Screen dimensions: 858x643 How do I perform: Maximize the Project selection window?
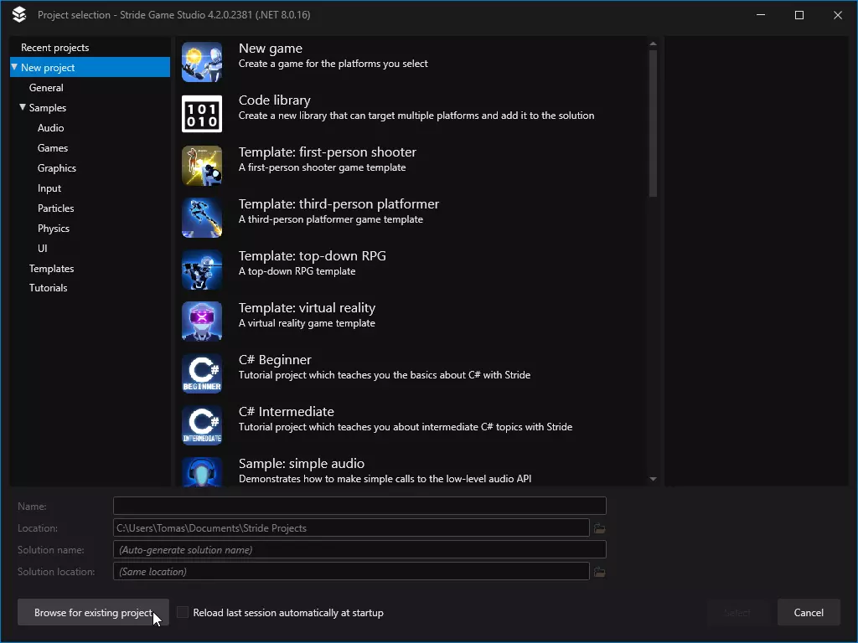(799, 15)
